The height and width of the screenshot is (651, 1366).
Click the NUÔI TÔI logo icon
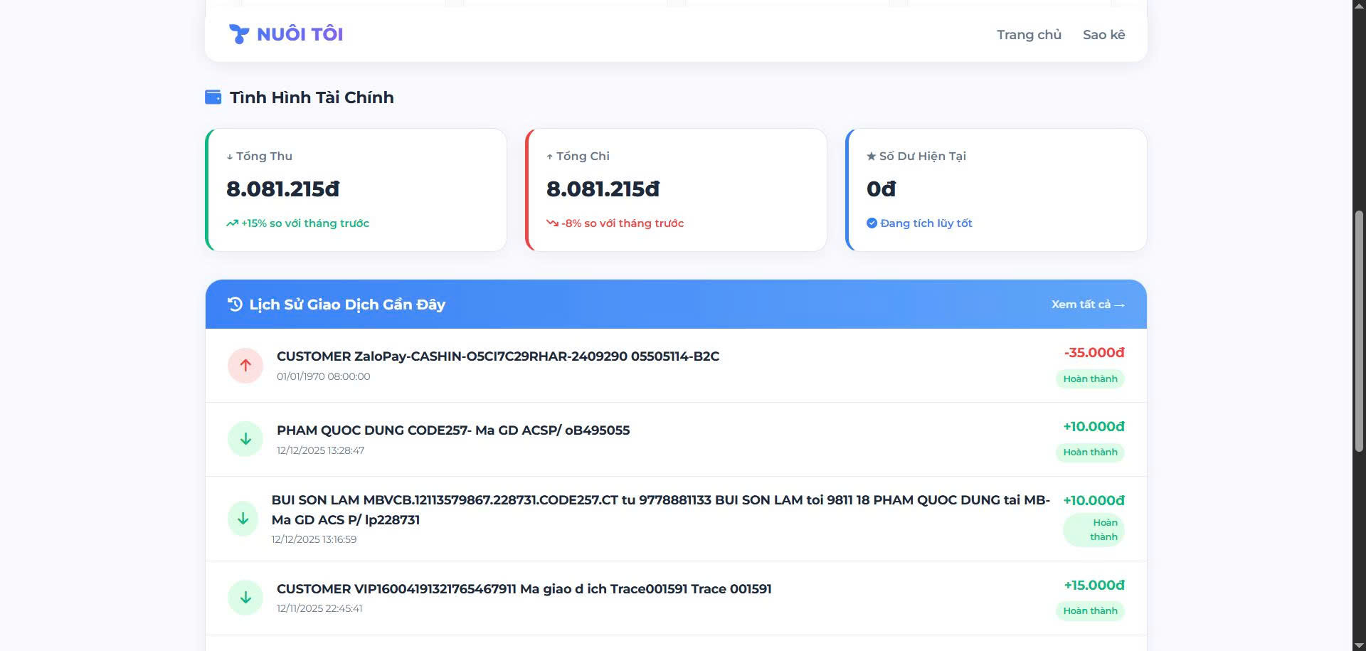click(239, 34)
